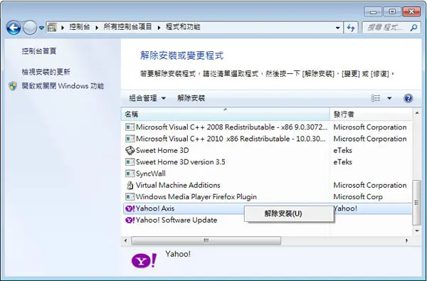Click the refresh icon beside the address bar
The image size is (427, 281).
351,28
